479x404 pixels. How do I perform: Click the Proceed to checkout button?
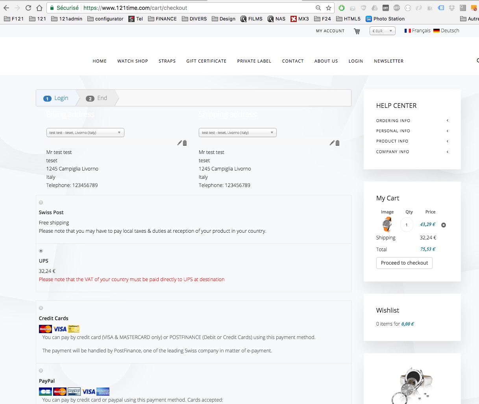404,263
